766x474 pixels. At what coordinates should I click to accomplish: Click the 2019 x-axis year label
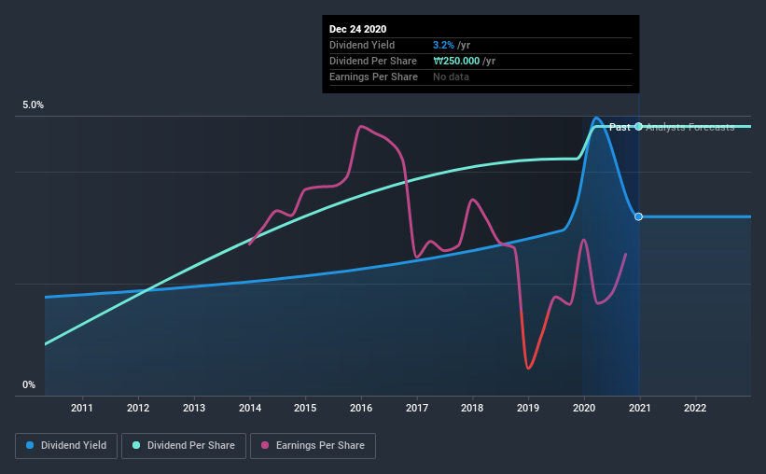point(528,408)
